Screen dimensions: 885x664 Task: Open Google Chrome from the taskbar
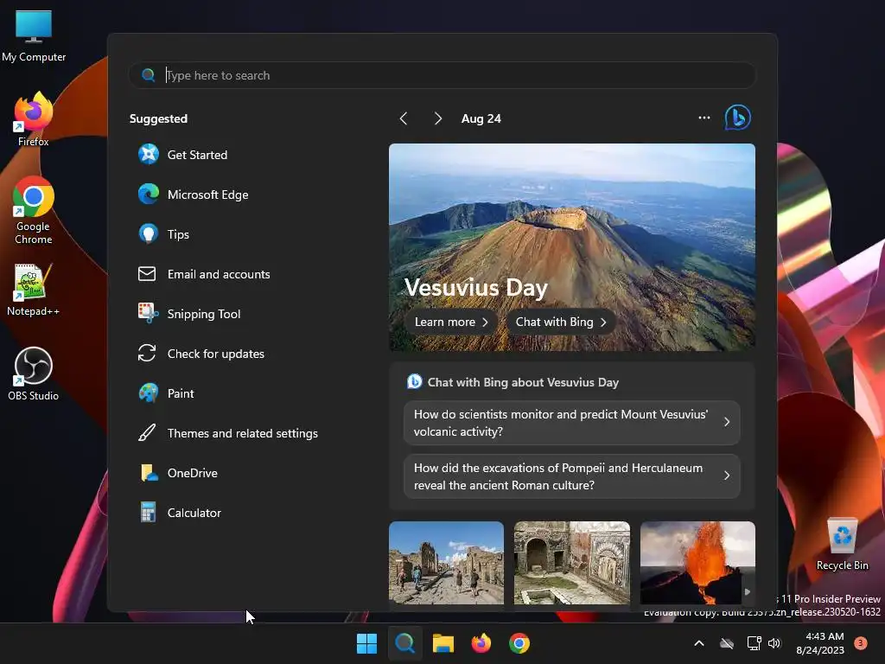coord(519,643)
